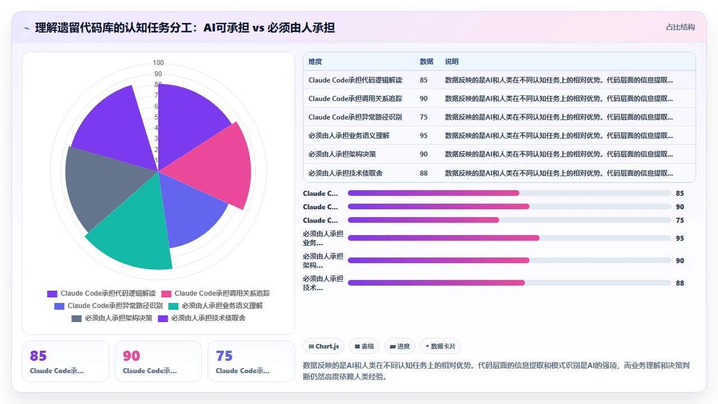Toggle legend item 必须由人承担架构决策
The height and width of the screenshot is (404, 718).
point(112,318)
